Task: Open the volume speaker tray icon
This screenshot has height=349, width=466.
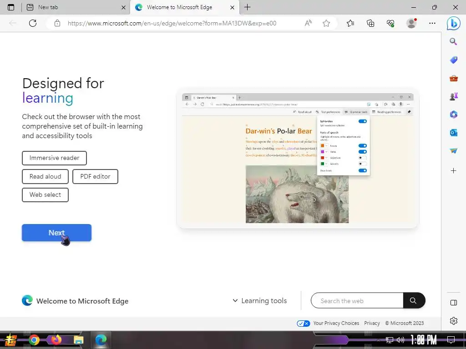Action: point(400,340)
